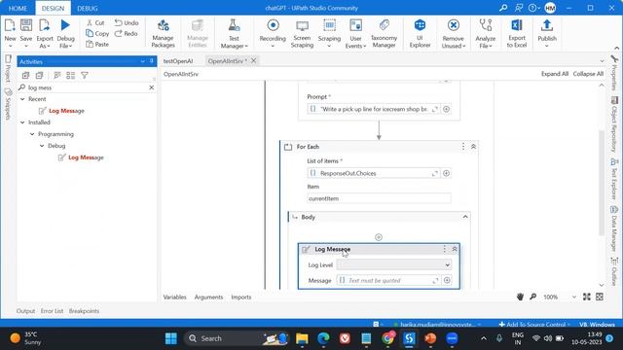Image resolution: width=623 pixels, height=350 pixels.
Task: Collapse the Debug tree node
Action: click(42, 146)
